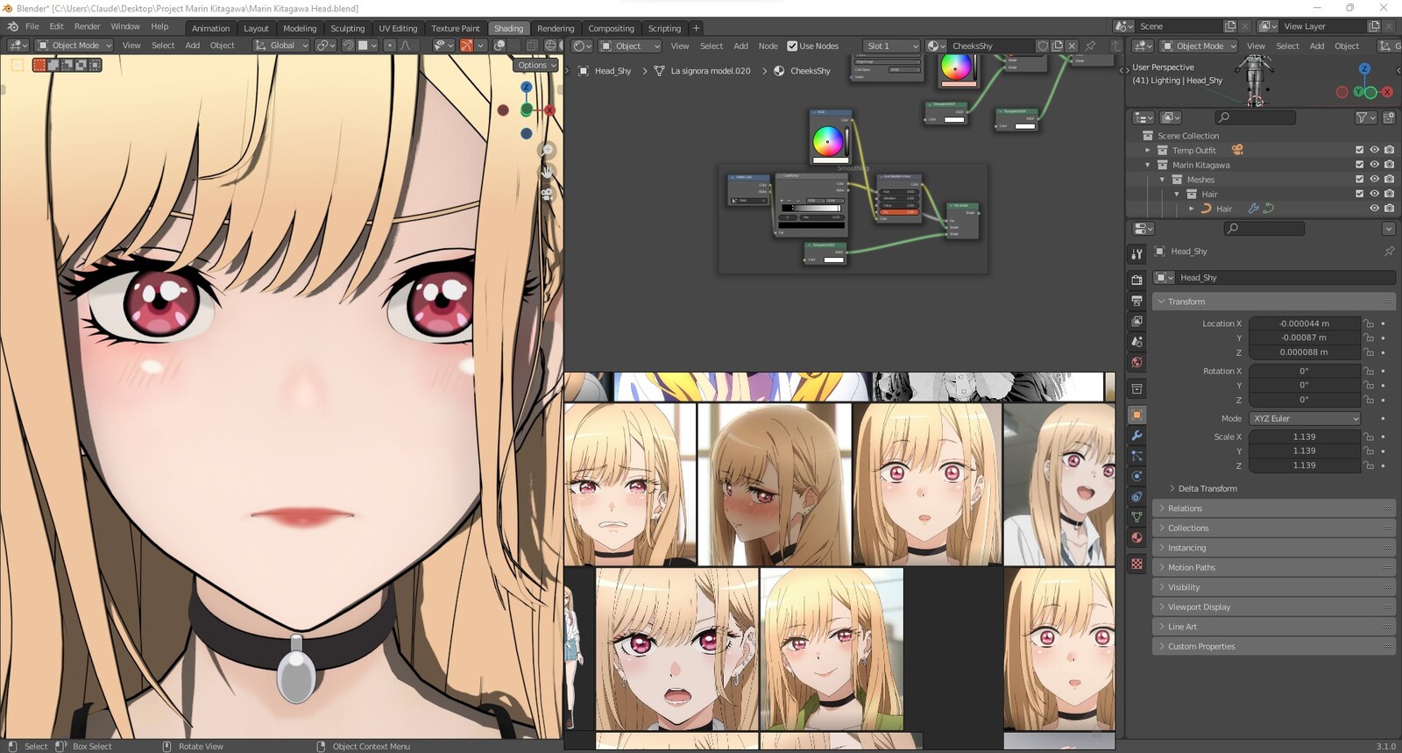This screenshot has height=753, width=1402.
Task: Click La signora model.020 in breadcrumb
Action: 711,71
